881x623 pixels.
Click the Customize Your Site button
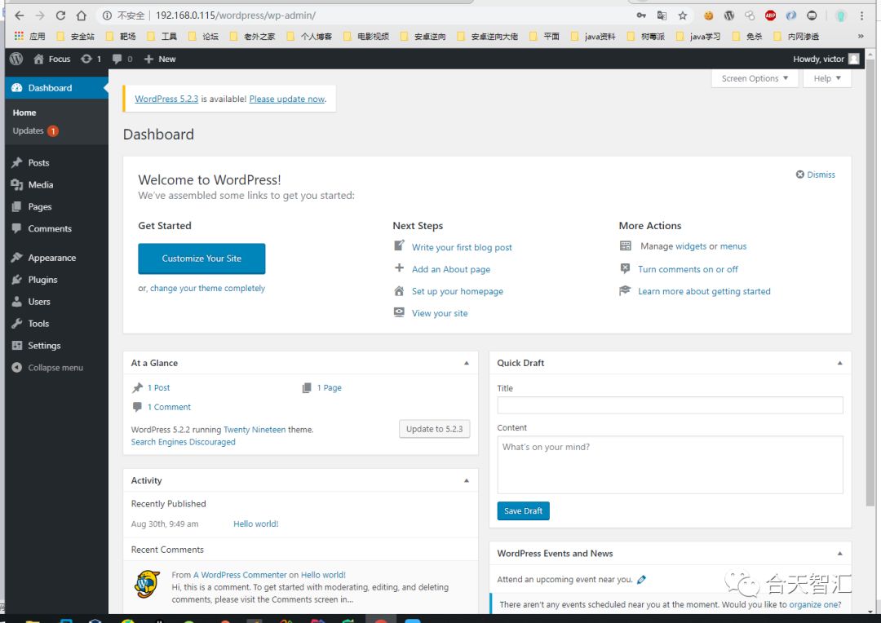[201, 258]
